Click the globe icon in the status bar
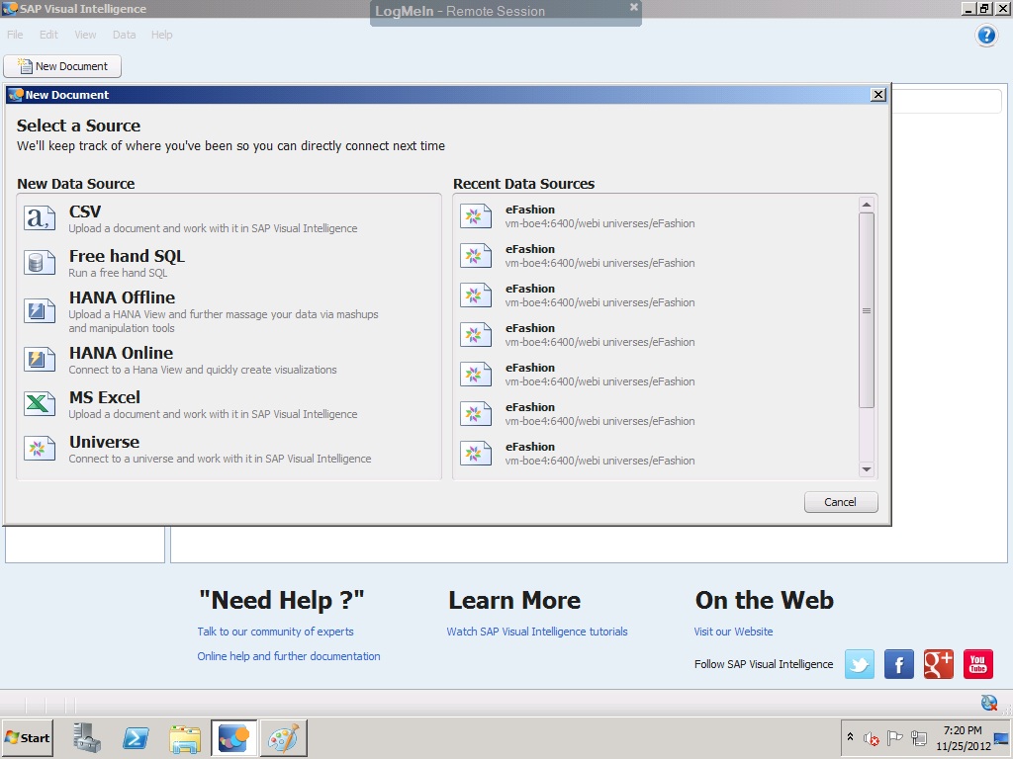This screenshot has width=1013, height=759. point(989,703)
